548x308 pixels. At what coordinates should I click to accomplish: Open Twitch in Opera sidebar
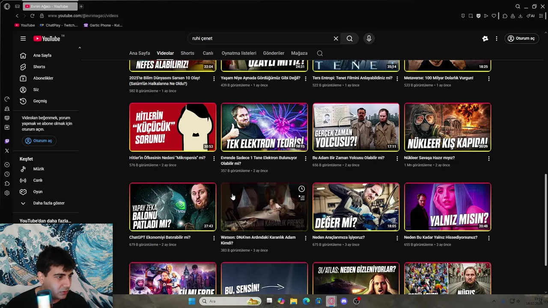(x=7, y=141)
